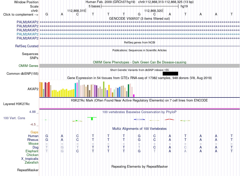
Task: Click the 112,868,315 position marker
Action: coord(76,11)
